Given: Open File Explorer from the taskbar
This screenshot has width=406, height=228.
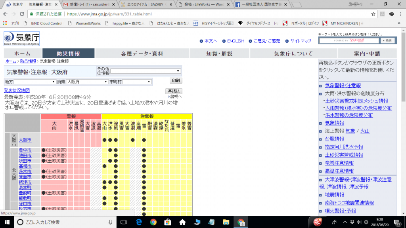Looking at the screenshot, I should click(226, 222).
